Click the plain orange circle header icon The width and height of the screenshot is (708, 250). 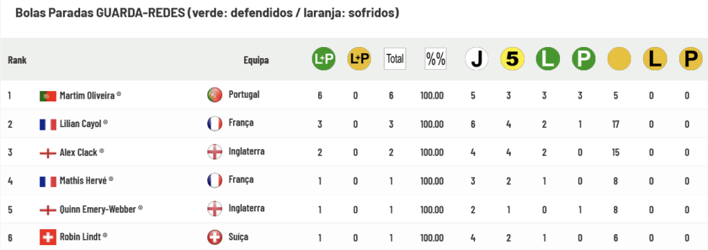(x=619, y=59)
